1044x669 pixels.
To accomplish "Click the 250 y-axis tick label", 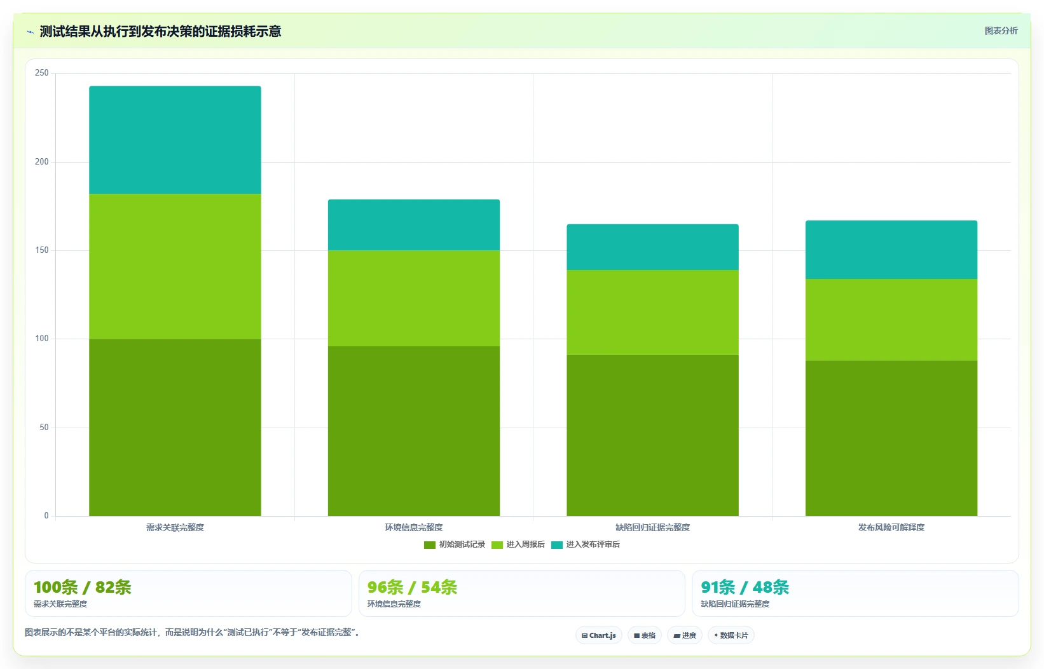I will click(42, 73).
